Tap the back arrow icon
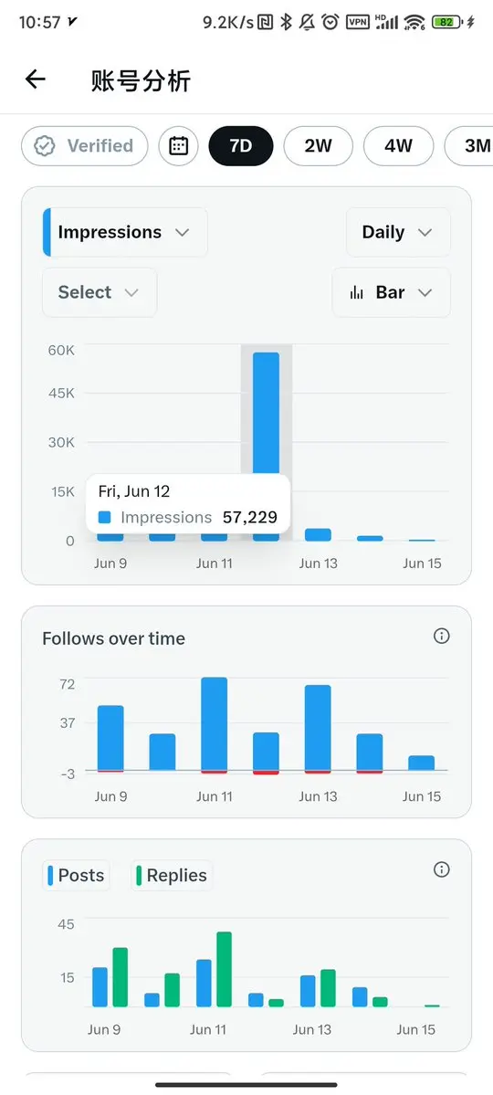Viewport: 493px width, 1095px height. pyautogui.click(x=35, y=80)
